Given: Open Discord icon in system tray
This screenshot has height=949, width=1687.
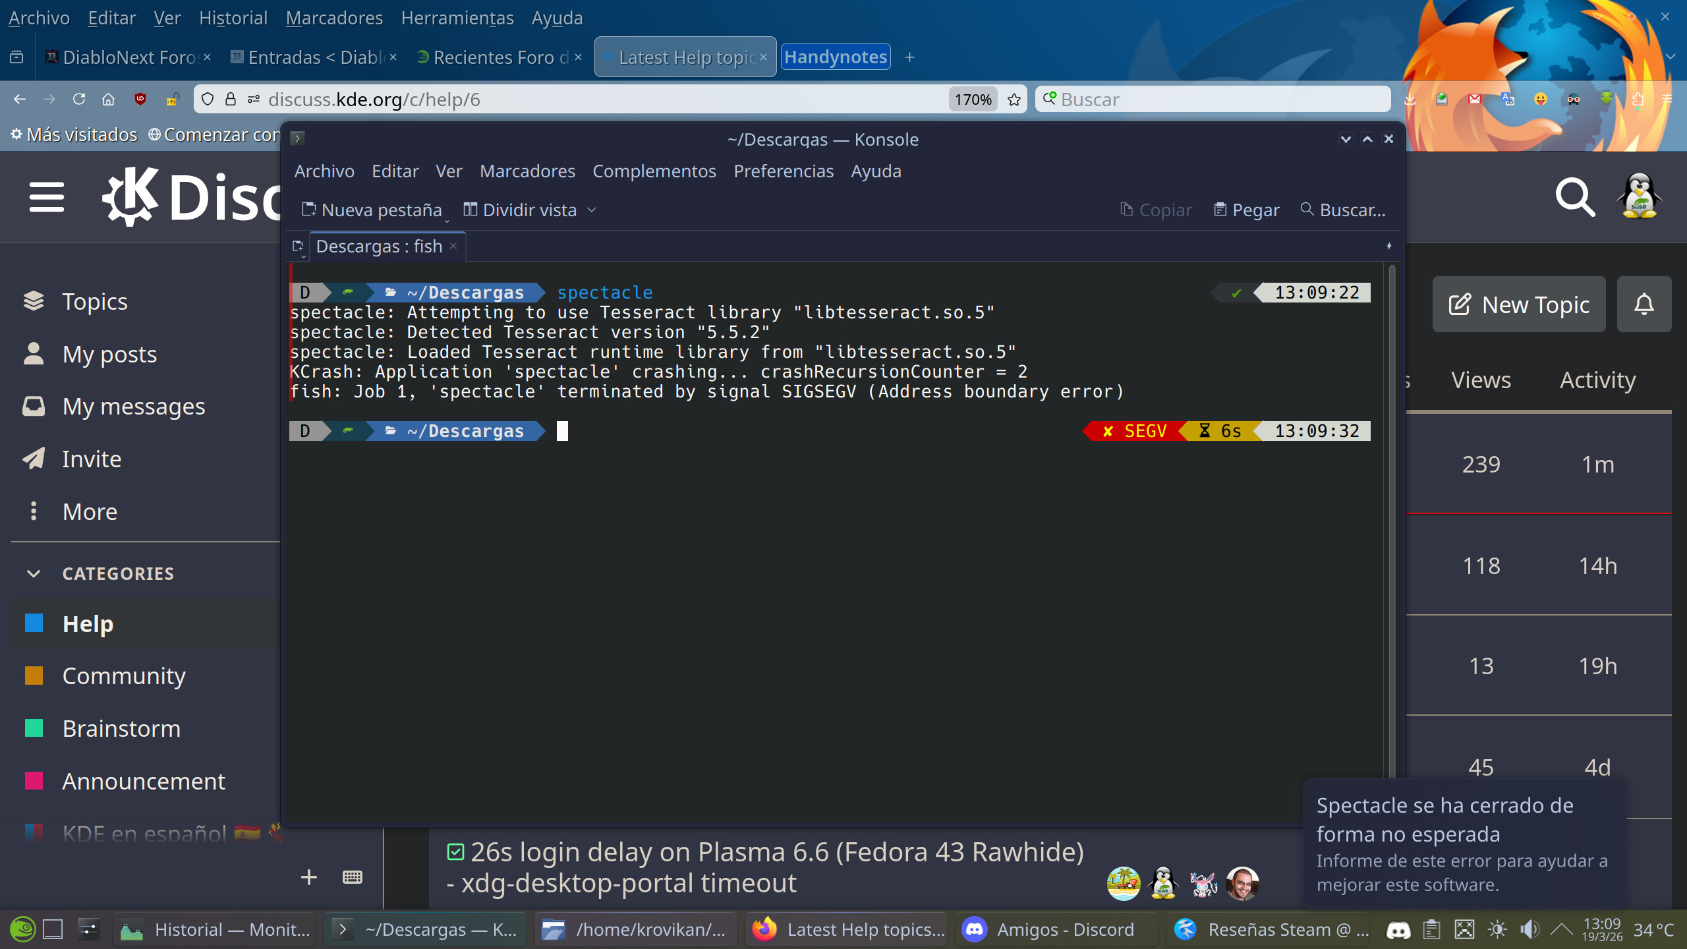Looking at the screenshot, I should pyautogui.click(x=1398, y=930).
